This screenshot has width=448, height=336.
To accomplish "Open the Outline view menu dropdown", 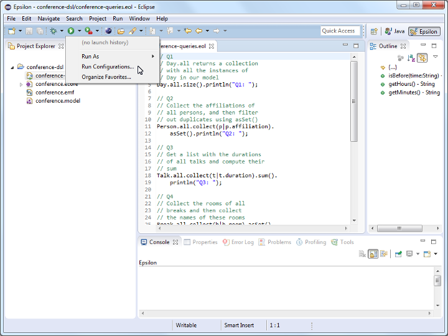I will (436, 57).
